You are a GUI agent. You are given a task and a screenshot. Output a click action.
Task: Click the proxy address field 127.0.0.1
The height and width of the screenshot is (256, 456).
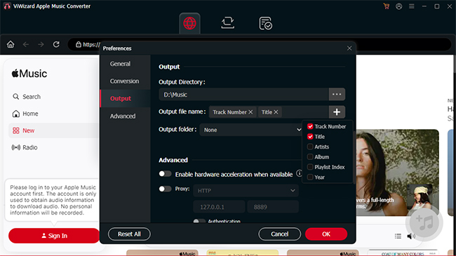[219, 207]
